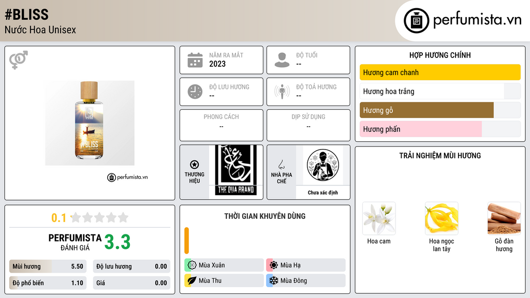Click the five-star rating row
This screenshot has height=298, width=530.
tap(100, 218)
